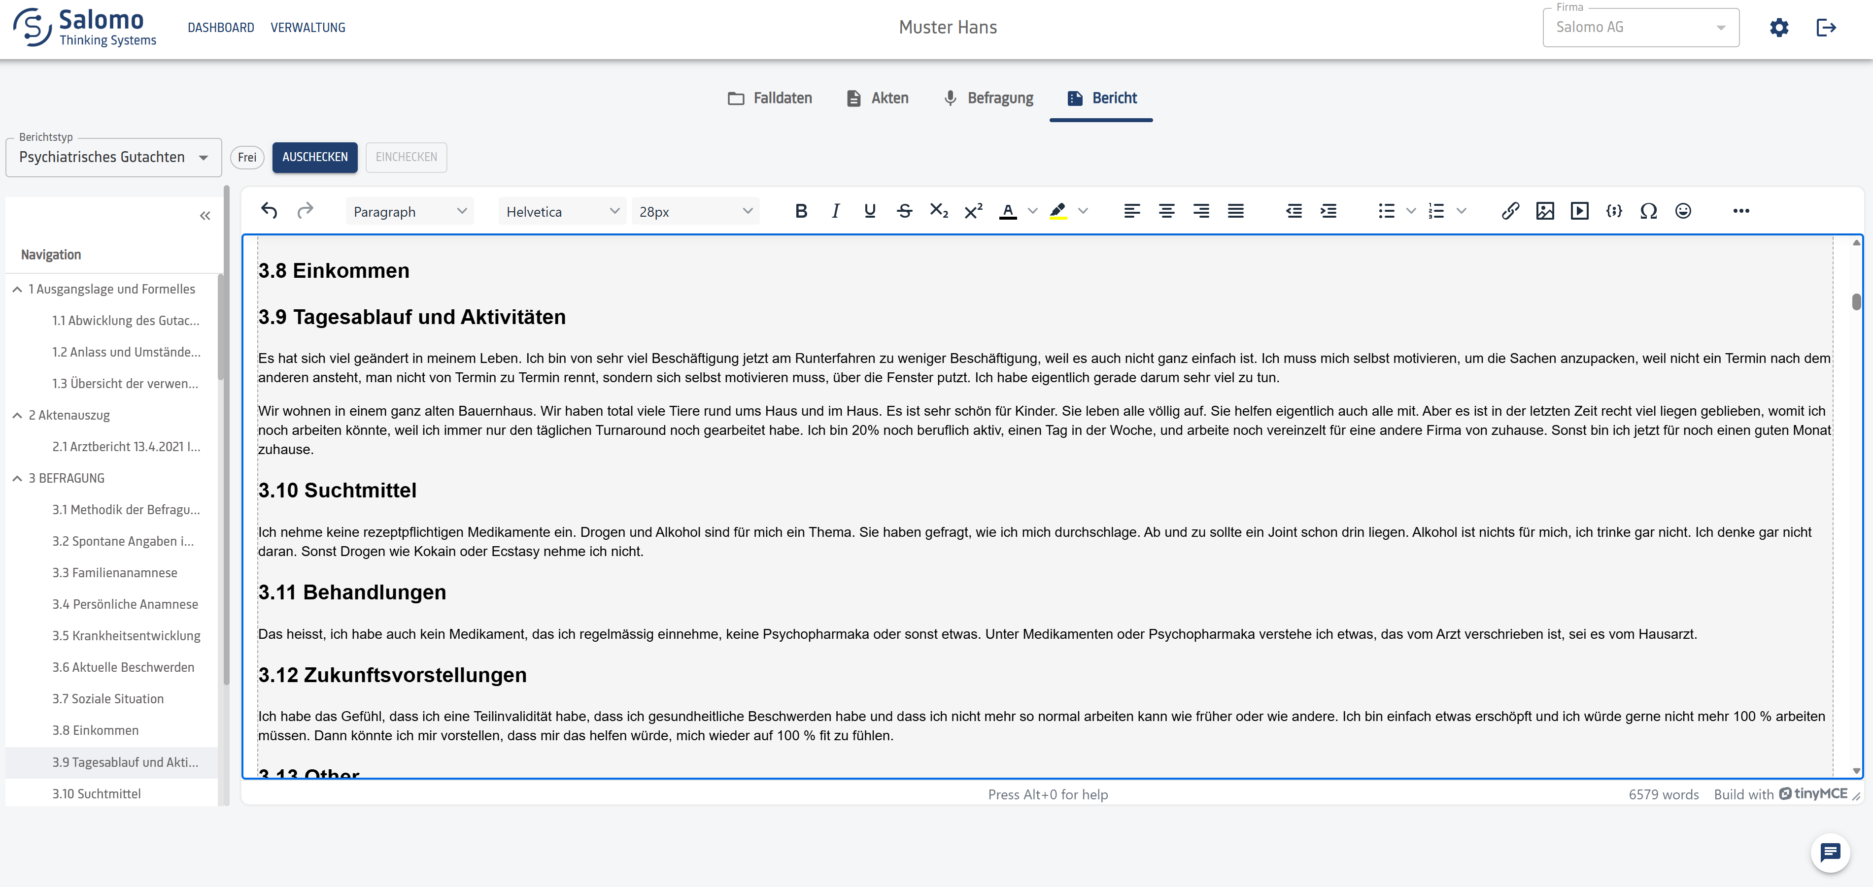Toggle strikethrough formatting

pos(905,211)
